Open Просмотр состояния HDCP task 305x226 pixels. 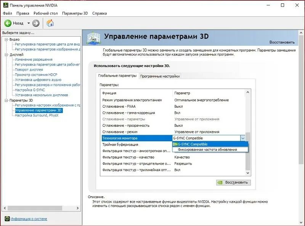point(36,74)
